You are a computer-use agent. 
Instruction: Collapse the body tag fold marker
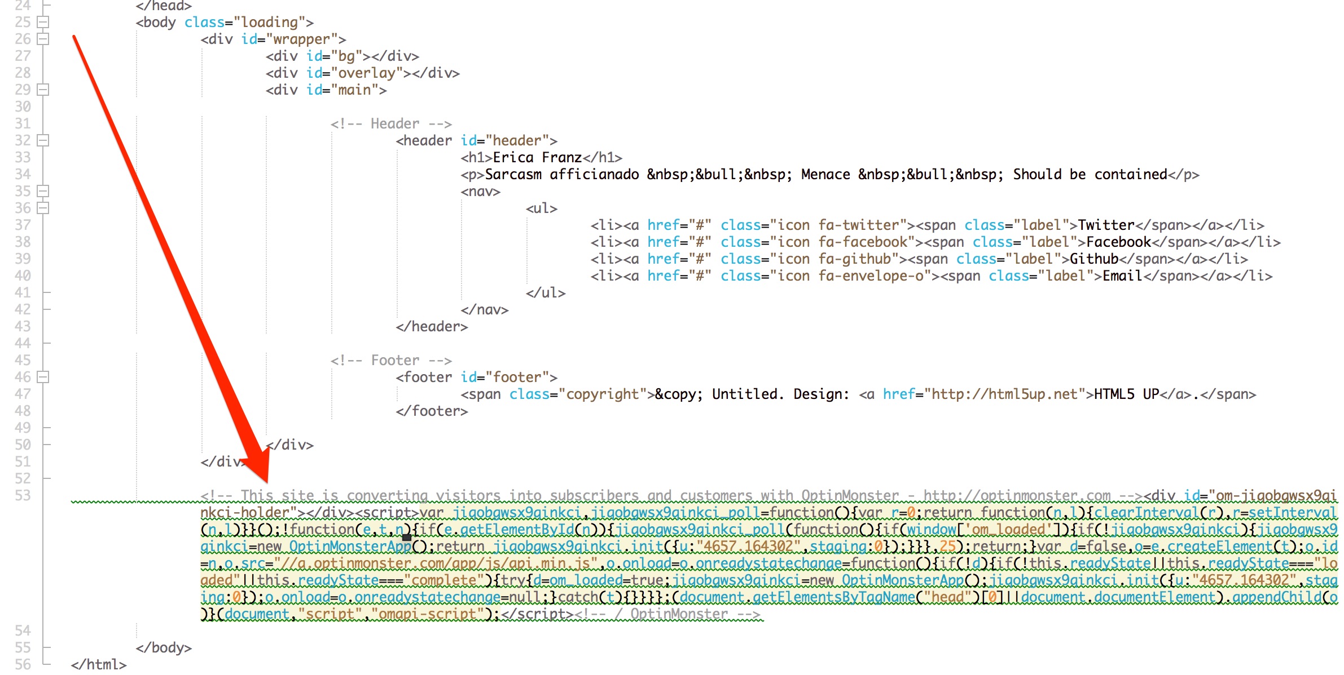pyautogui.click(x=43, y=22)
